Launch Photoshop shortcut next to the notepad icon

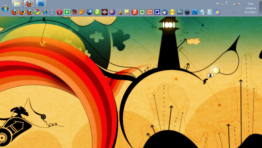pos(195,12)
